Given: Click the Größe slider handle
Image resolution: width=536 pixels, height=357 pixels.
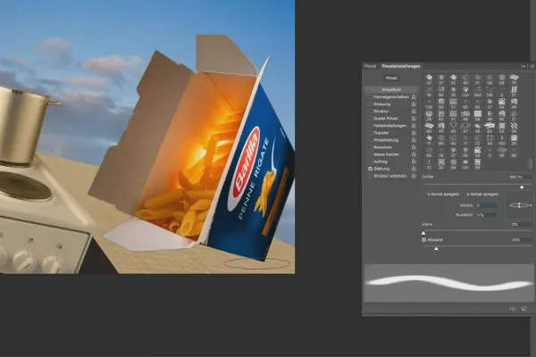Looking at the screenshot, I should point(522,187).
